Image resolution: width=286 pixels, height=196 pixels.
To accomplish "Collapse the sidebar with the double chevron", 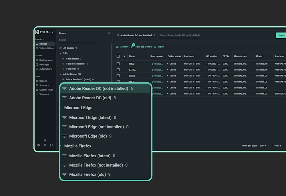I will click(x=45, y=140).
